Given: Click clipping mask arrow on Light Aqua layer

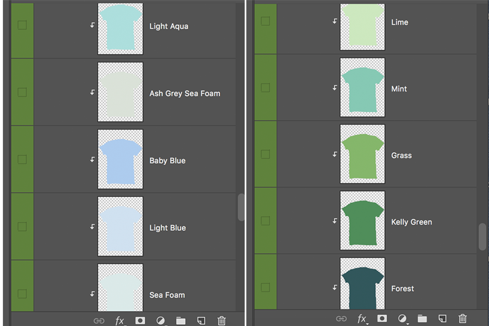Looking at the screenshot, I should pyautogui.click(x=93, y=25).
